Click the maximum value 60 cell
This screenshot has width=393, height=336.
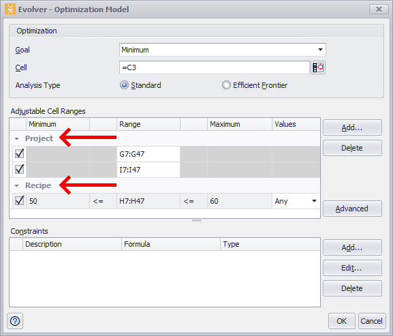pyautogui.click(x=239, y=201)
